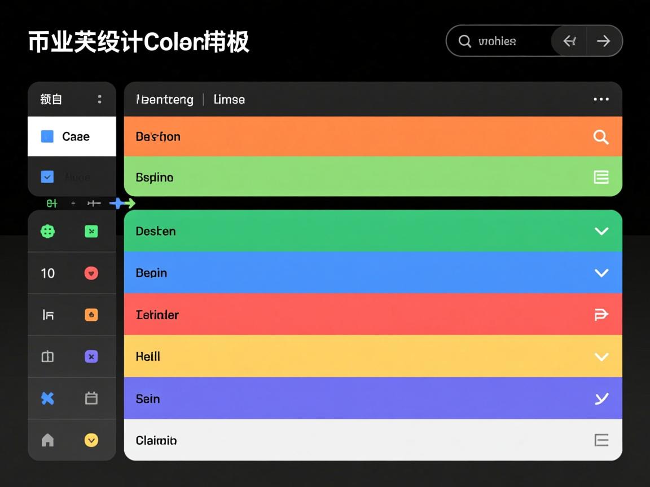This screenshot has width=650, height=487.
Task: Switch to the Limse tab
Action: click(229, 99)
